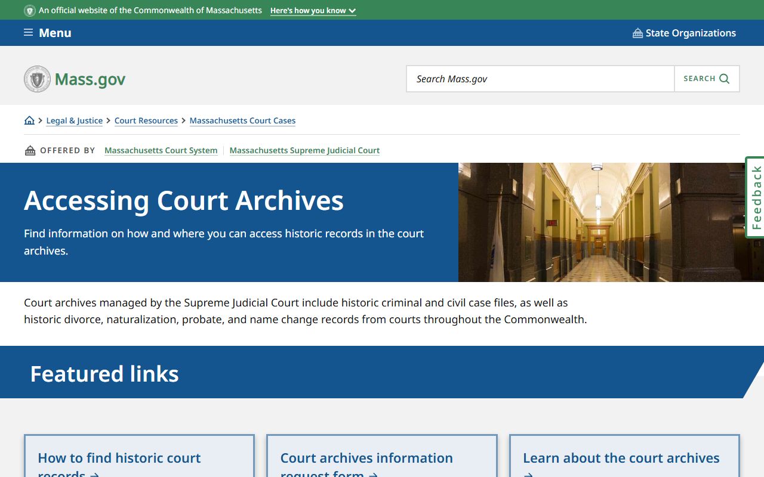The image size is (764, 477).
Task: Click "An official website of the Commonwealth" text
Action: pyautogui.click(x=150, y=11)
